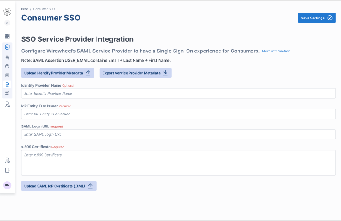Open the dashboard grid icon in sidebar
Image resolution: width=341 pixels, height=221 pixels.
[x=7, y=36]
